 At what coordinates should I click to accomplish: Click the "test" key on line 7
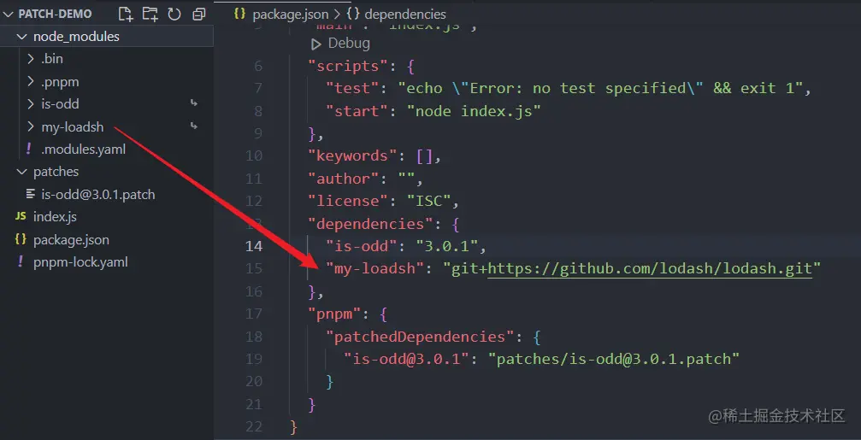[353, 88]
